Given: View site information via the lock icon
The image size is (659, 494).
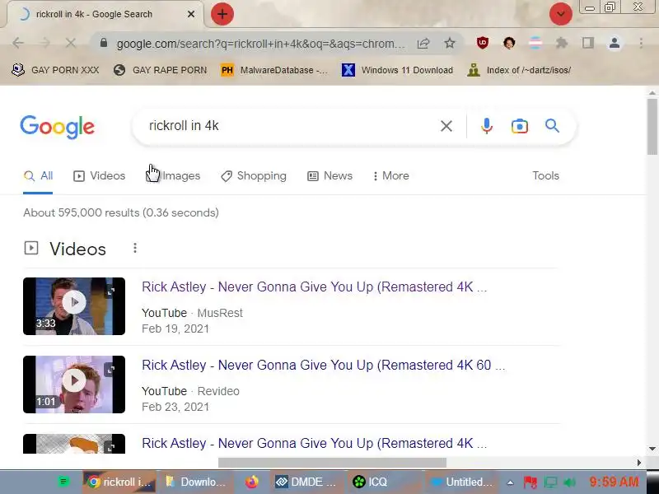Looking at the screenshot, I should point(104,43).
